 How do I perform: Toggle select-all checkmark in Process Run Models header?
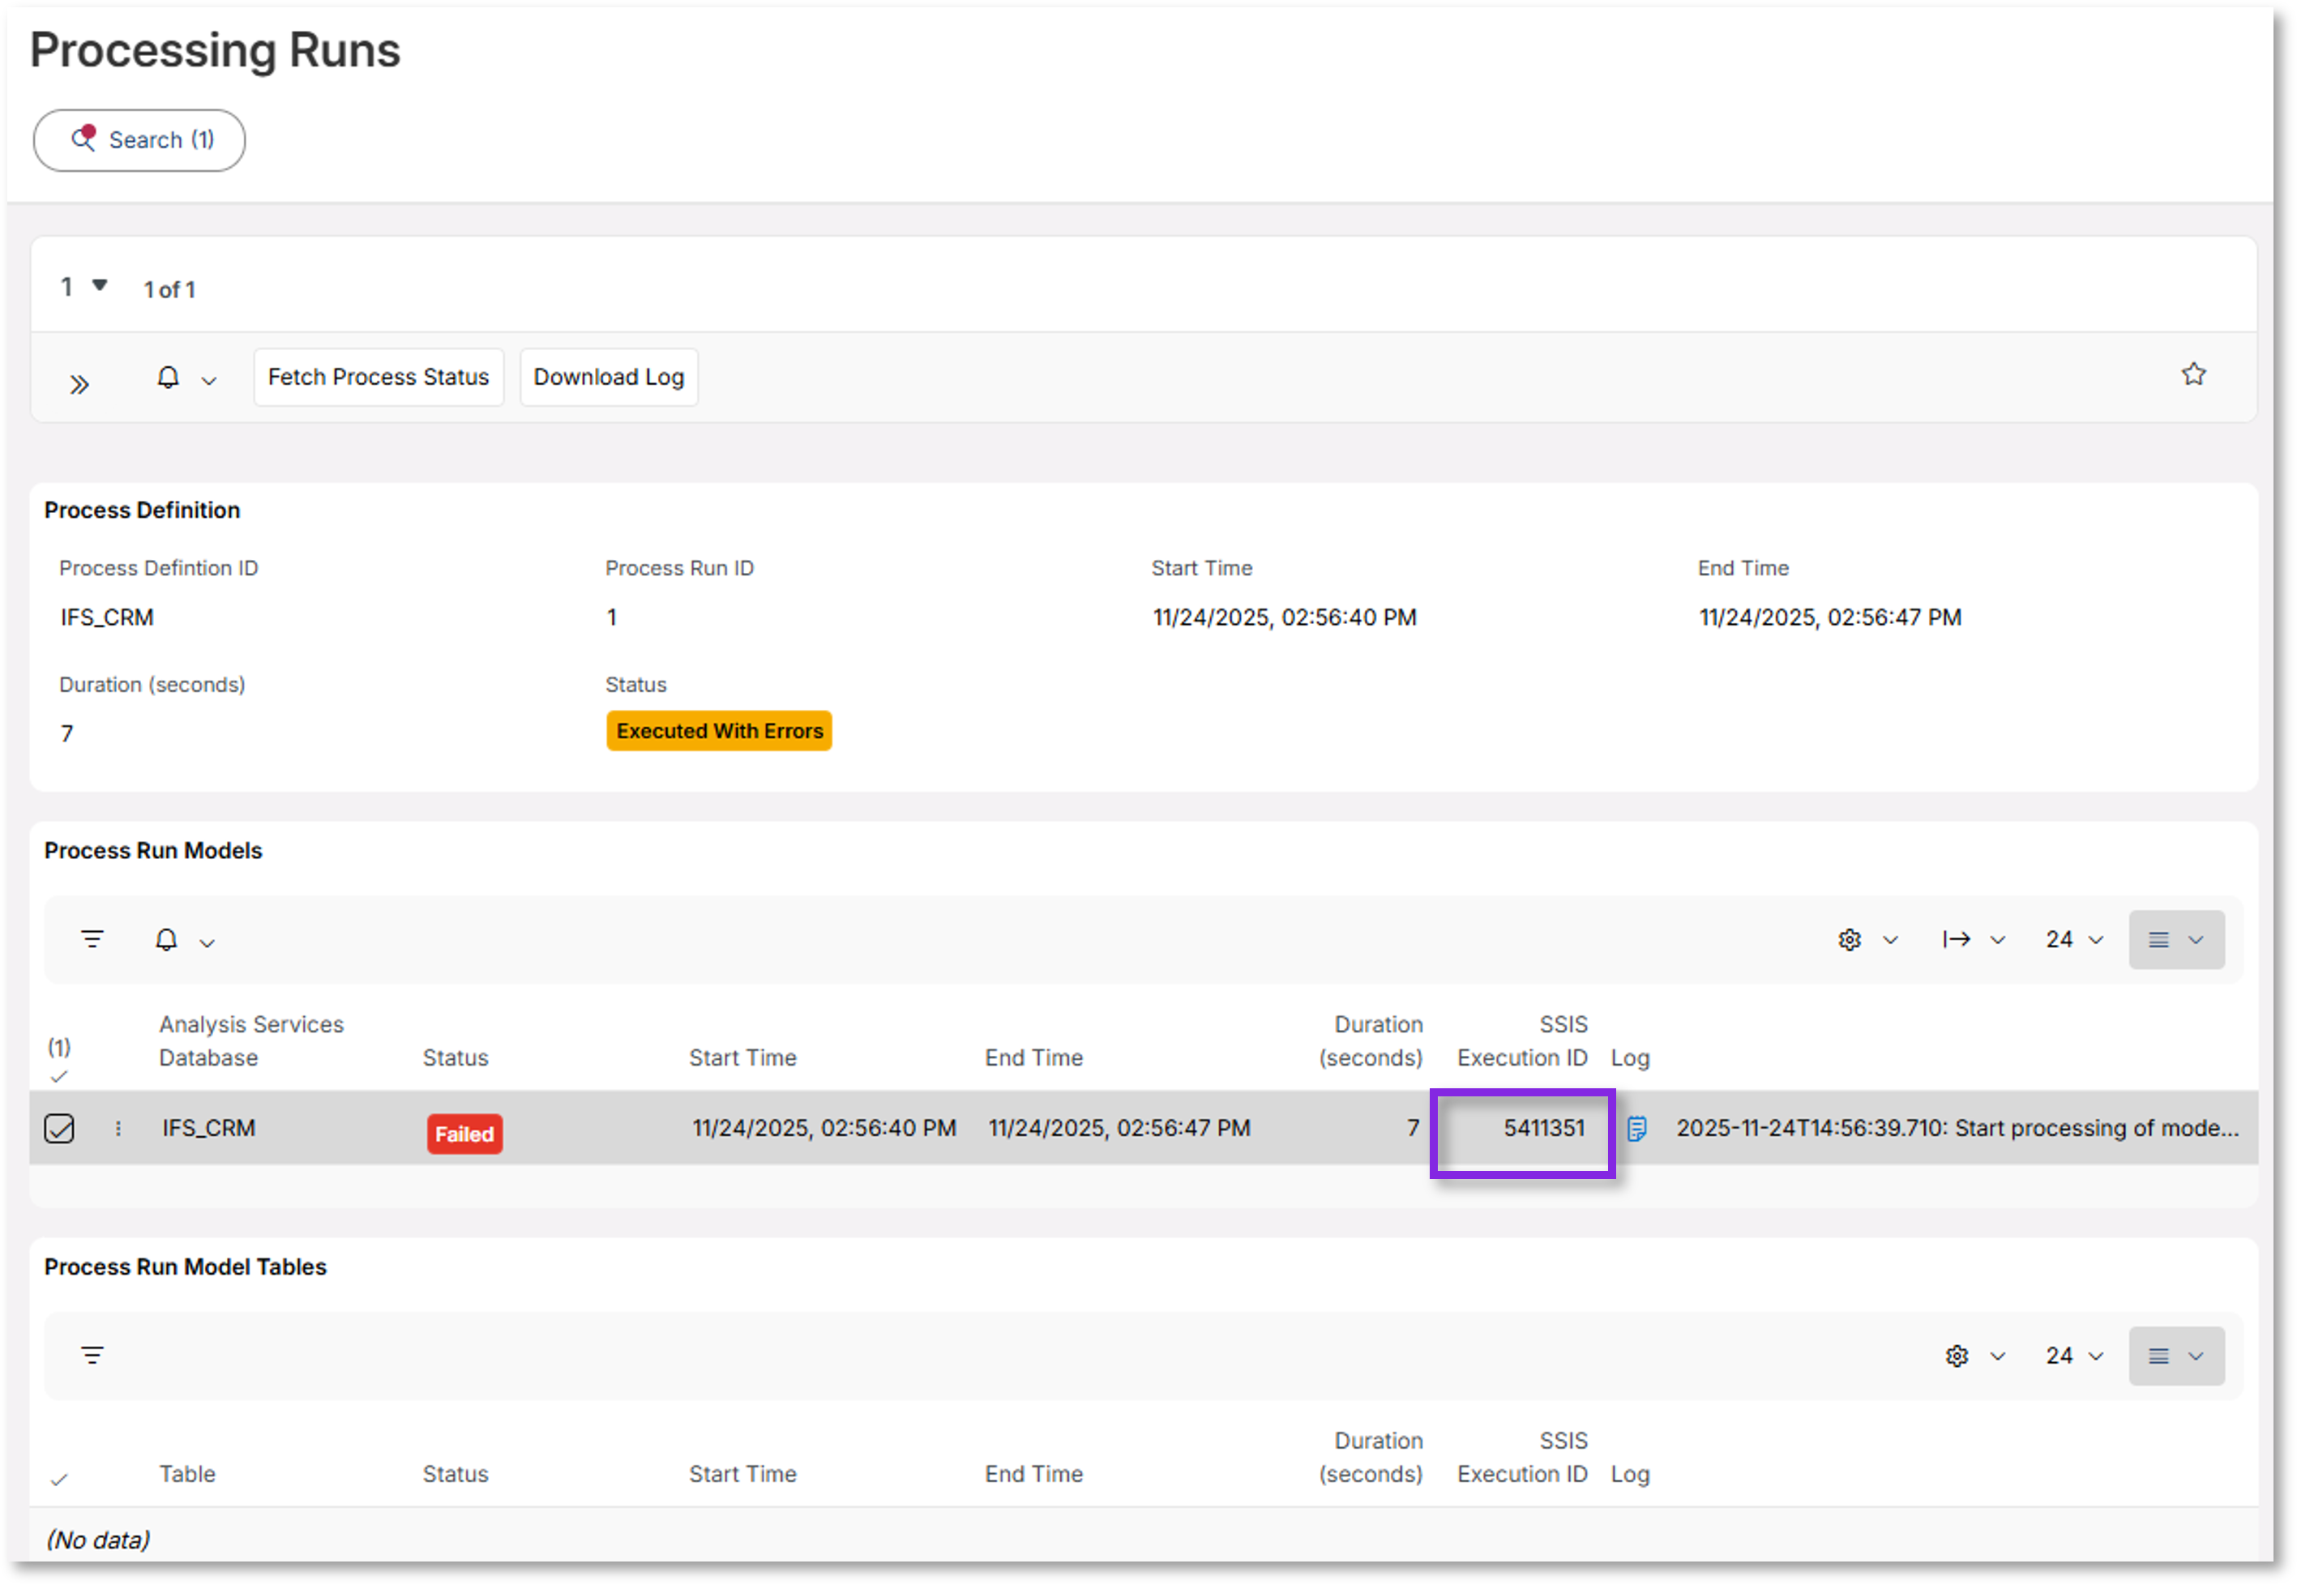click(x=60, y=1077)
